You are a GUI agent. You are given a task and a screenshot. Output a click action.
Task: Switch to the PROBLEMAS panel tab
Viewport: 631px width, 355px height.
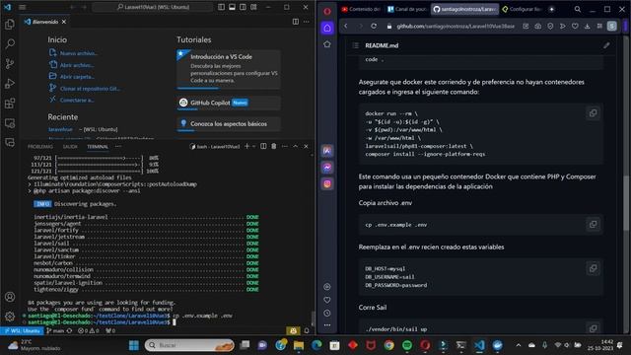pyautogui.click(x=40, y=147)
